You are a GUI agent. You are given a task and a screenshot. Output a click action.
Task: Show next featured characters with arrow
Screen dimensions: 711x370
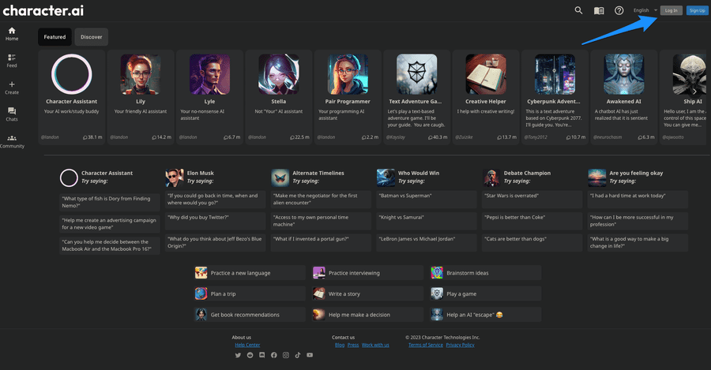pyautogui.click(x=694, y=92)
